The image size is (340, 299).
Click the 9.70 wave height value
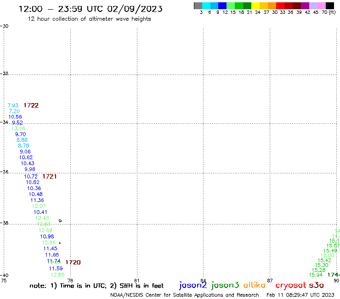coord(20,134)
